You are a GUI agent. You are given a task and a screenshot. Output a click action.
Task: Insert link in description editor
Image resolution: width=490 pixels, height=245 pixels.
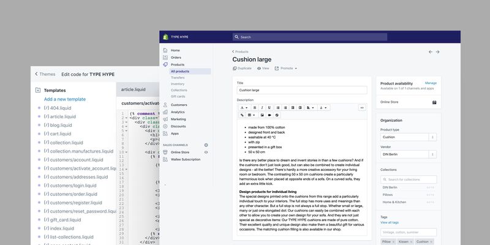tap(242, 115)
